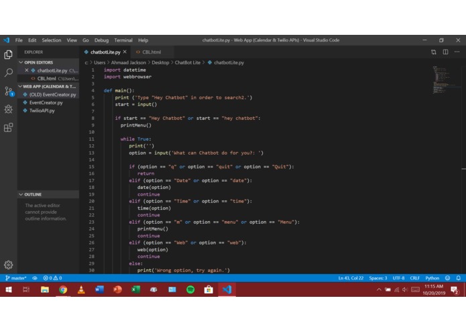Select CBL.html in Open Editors
This screenshot has width=466, height=331.
(47, 78)
